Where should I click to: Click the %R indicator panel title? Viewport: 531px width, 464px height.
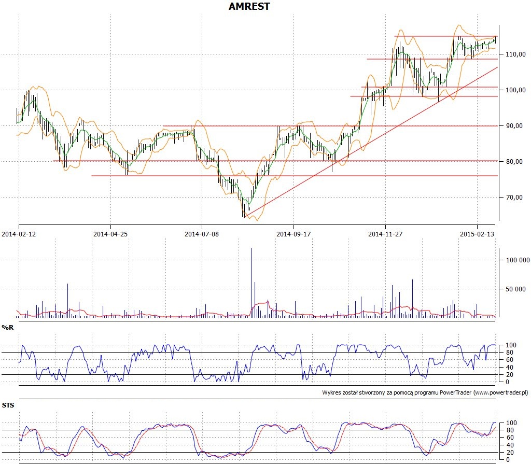click(8, 328)
